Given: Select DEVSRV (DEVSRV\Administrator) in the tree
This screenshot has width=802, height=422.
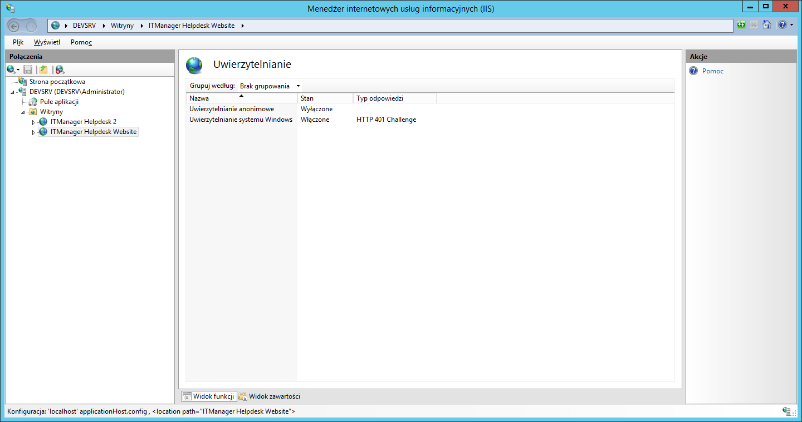Looking at the screenshot, I should (77, 92).
